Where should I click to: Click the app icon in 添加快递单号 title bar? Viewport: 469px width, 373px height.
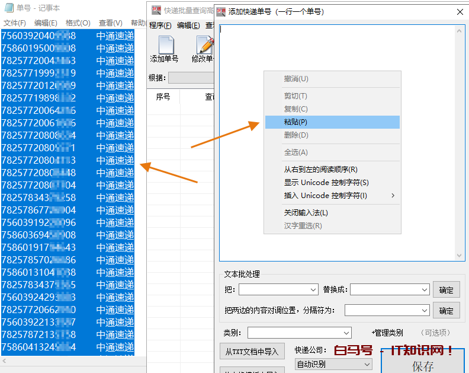pyautogui.click(x=221, y=11)
